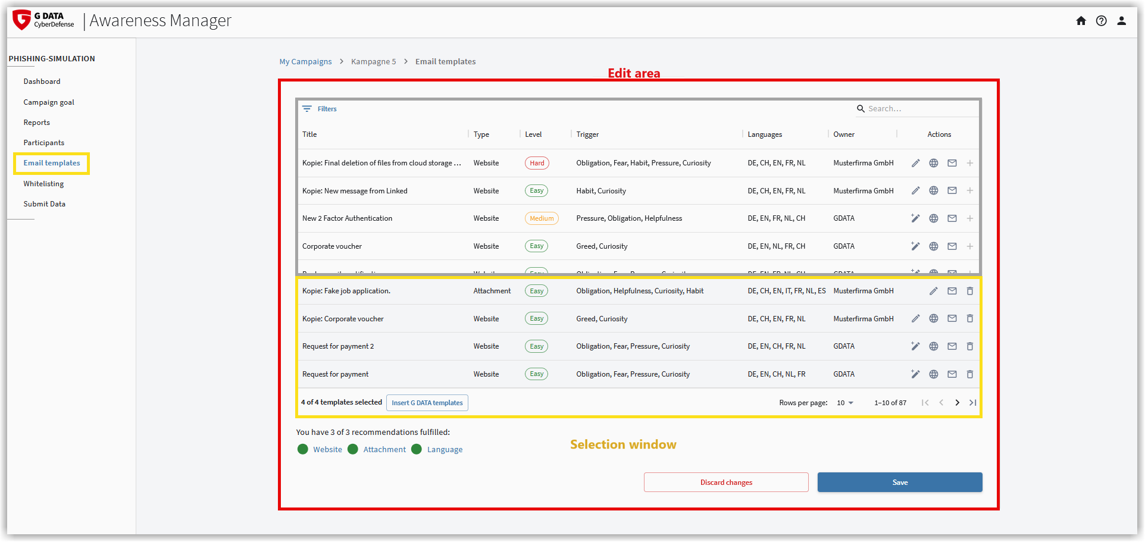The image size is (1145, 542).
Task: Edit 'Kopie: Fake job application.' template
Action: click(934, 291)
